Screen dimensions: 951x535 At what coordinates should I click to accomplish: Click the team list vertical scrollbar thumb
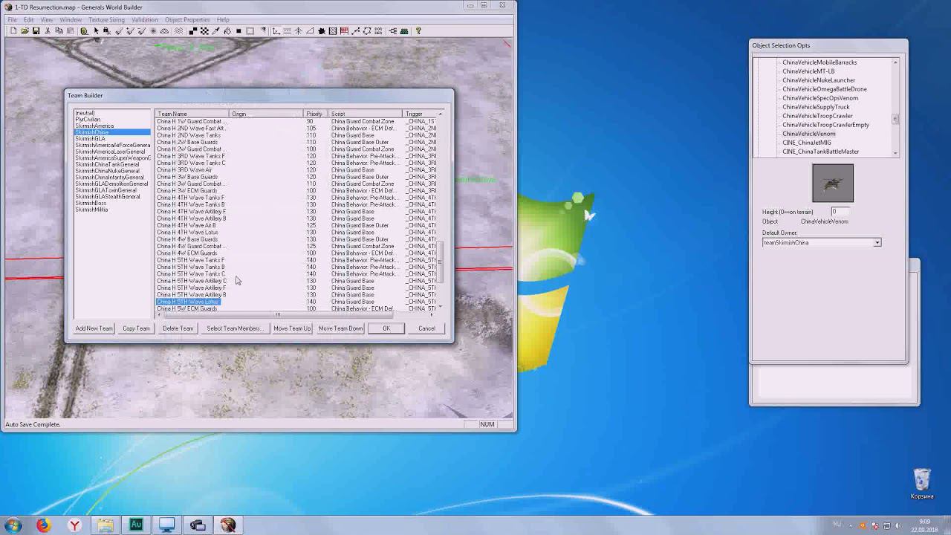pyautogui.click(x=441, y=262)
